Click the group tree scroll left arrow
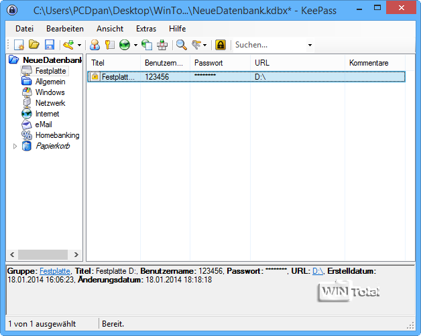This screenshot has height=336, width=421. click(x=12, y=254)
